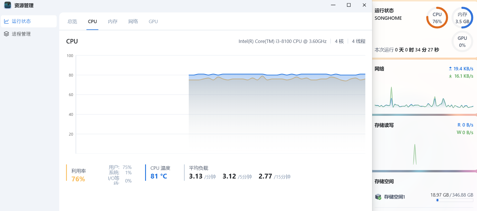Image resolution: width=477 pixels, height=211 pixels.
Task: Click the 2.77 fifteen-minute load average
Action: (265, 176)
